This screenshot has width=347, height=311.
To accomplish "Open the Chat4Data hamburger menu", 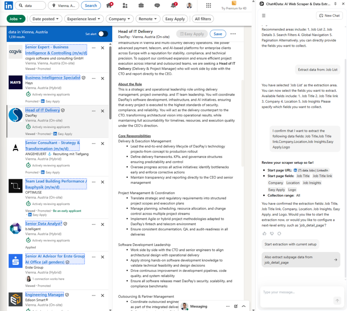I will [x=264, y=15].
